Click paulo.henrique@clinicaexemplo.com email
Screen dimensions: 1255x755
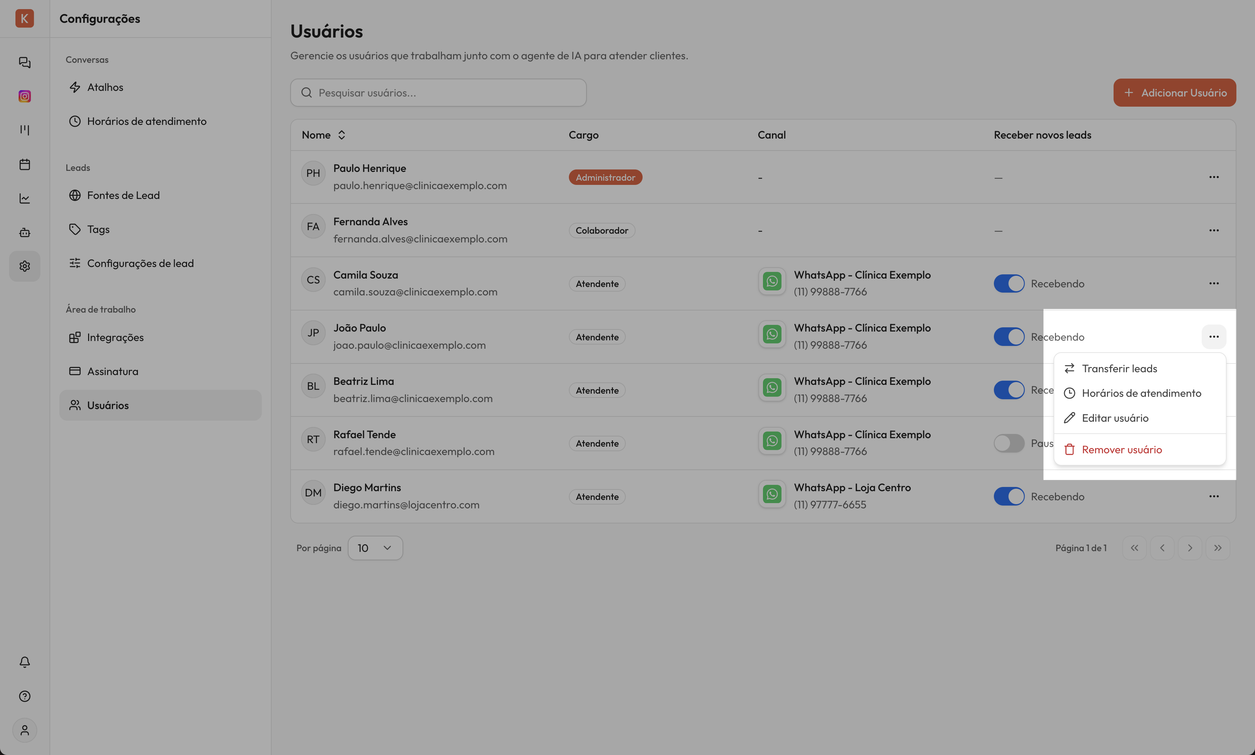point(420,186)
